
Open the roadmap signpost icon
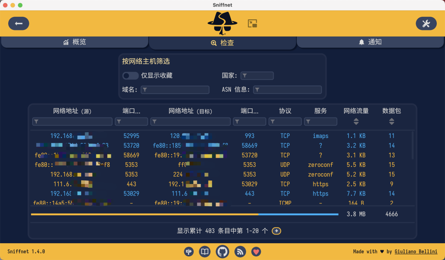[189, 251]
